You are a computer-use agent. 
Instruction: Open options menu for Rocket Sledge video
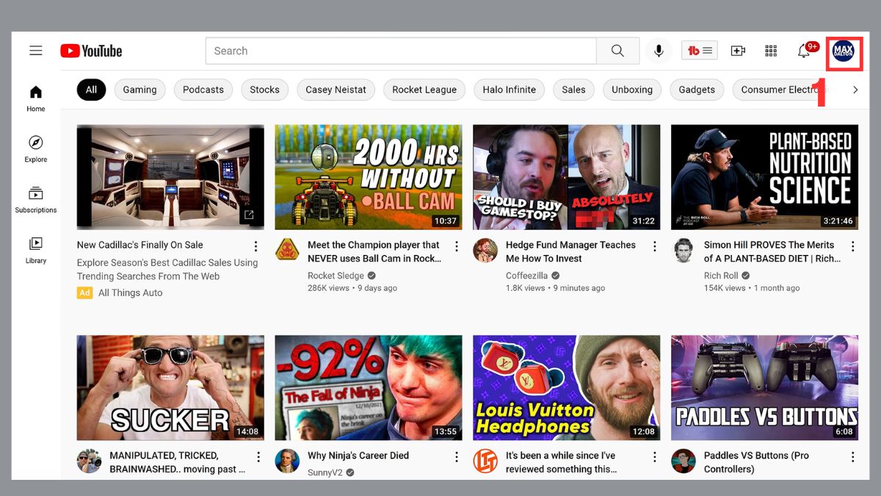456,246
